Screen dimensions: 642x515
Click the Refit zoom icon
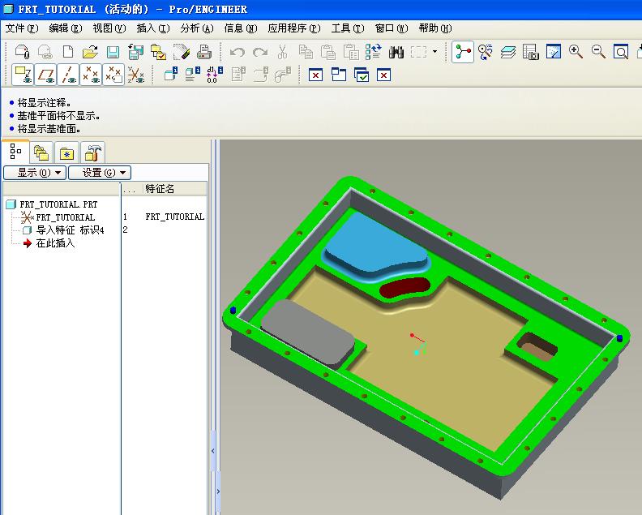pos(621,52)
